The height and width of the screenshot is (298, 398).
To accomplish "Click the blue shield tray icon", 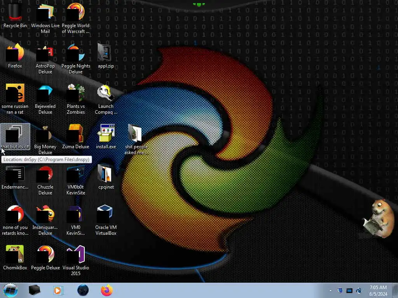I will click(340, 291).
